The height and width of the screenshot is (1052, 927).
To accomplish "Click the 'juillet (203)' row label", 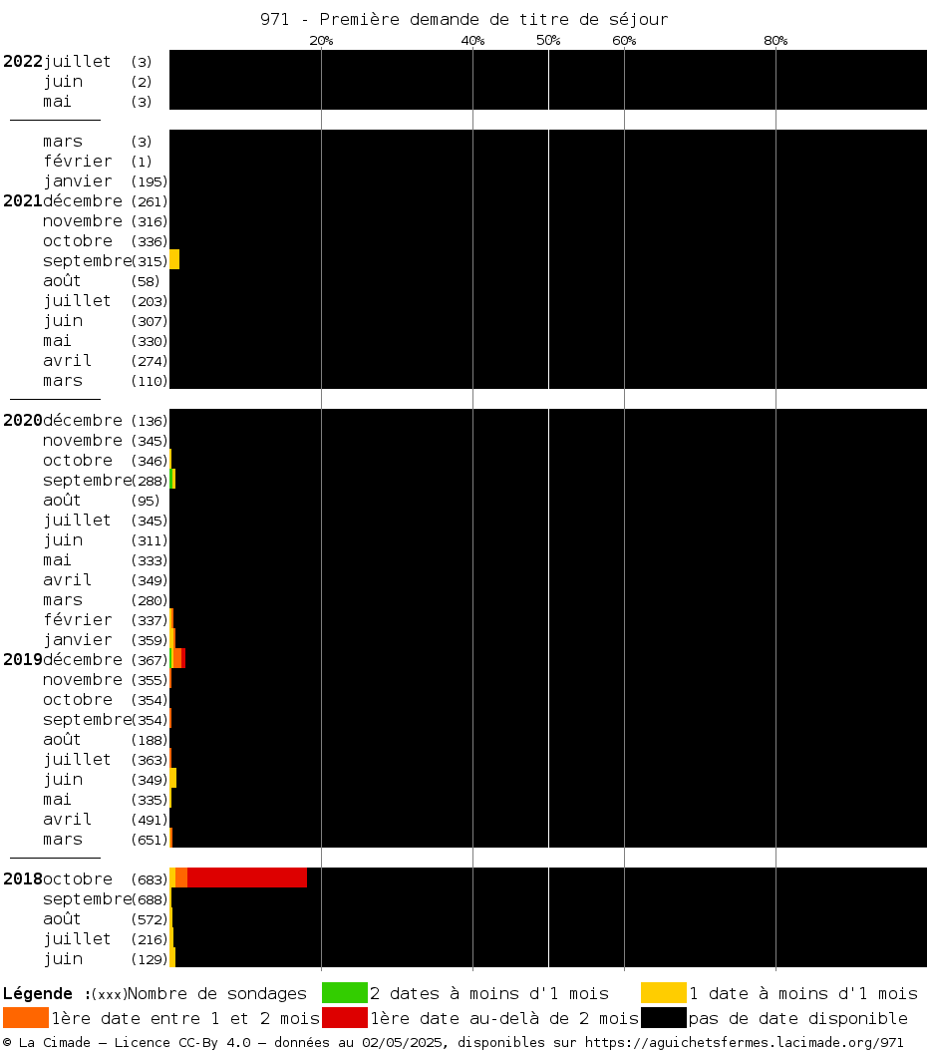I will click(106, 300).
